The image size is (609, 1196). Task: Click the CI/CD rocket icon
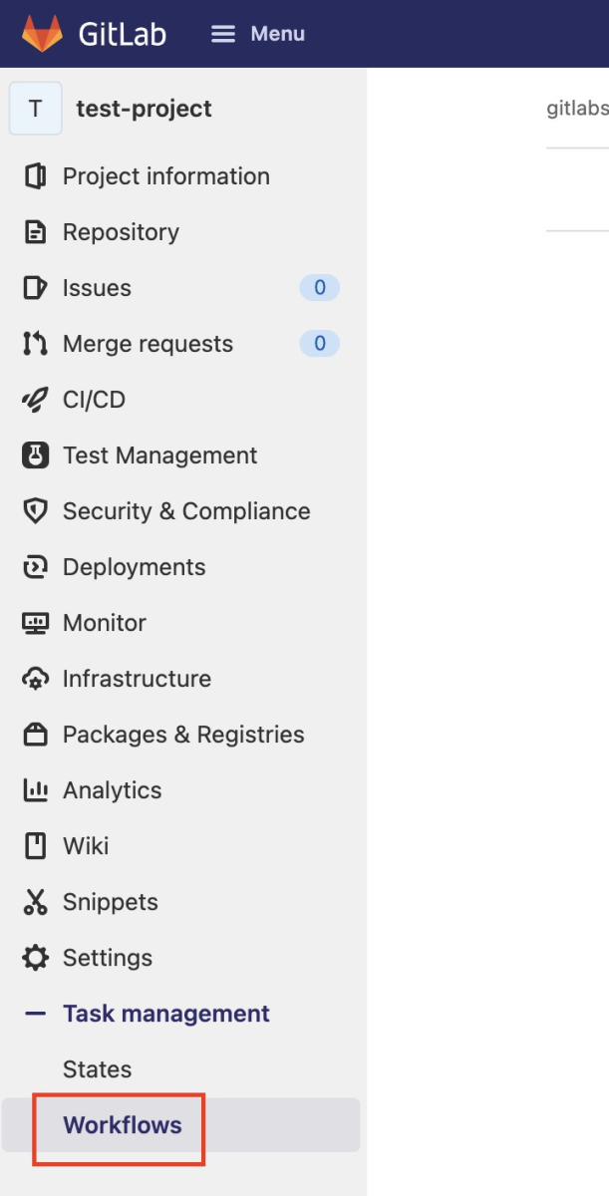[35, 400]
